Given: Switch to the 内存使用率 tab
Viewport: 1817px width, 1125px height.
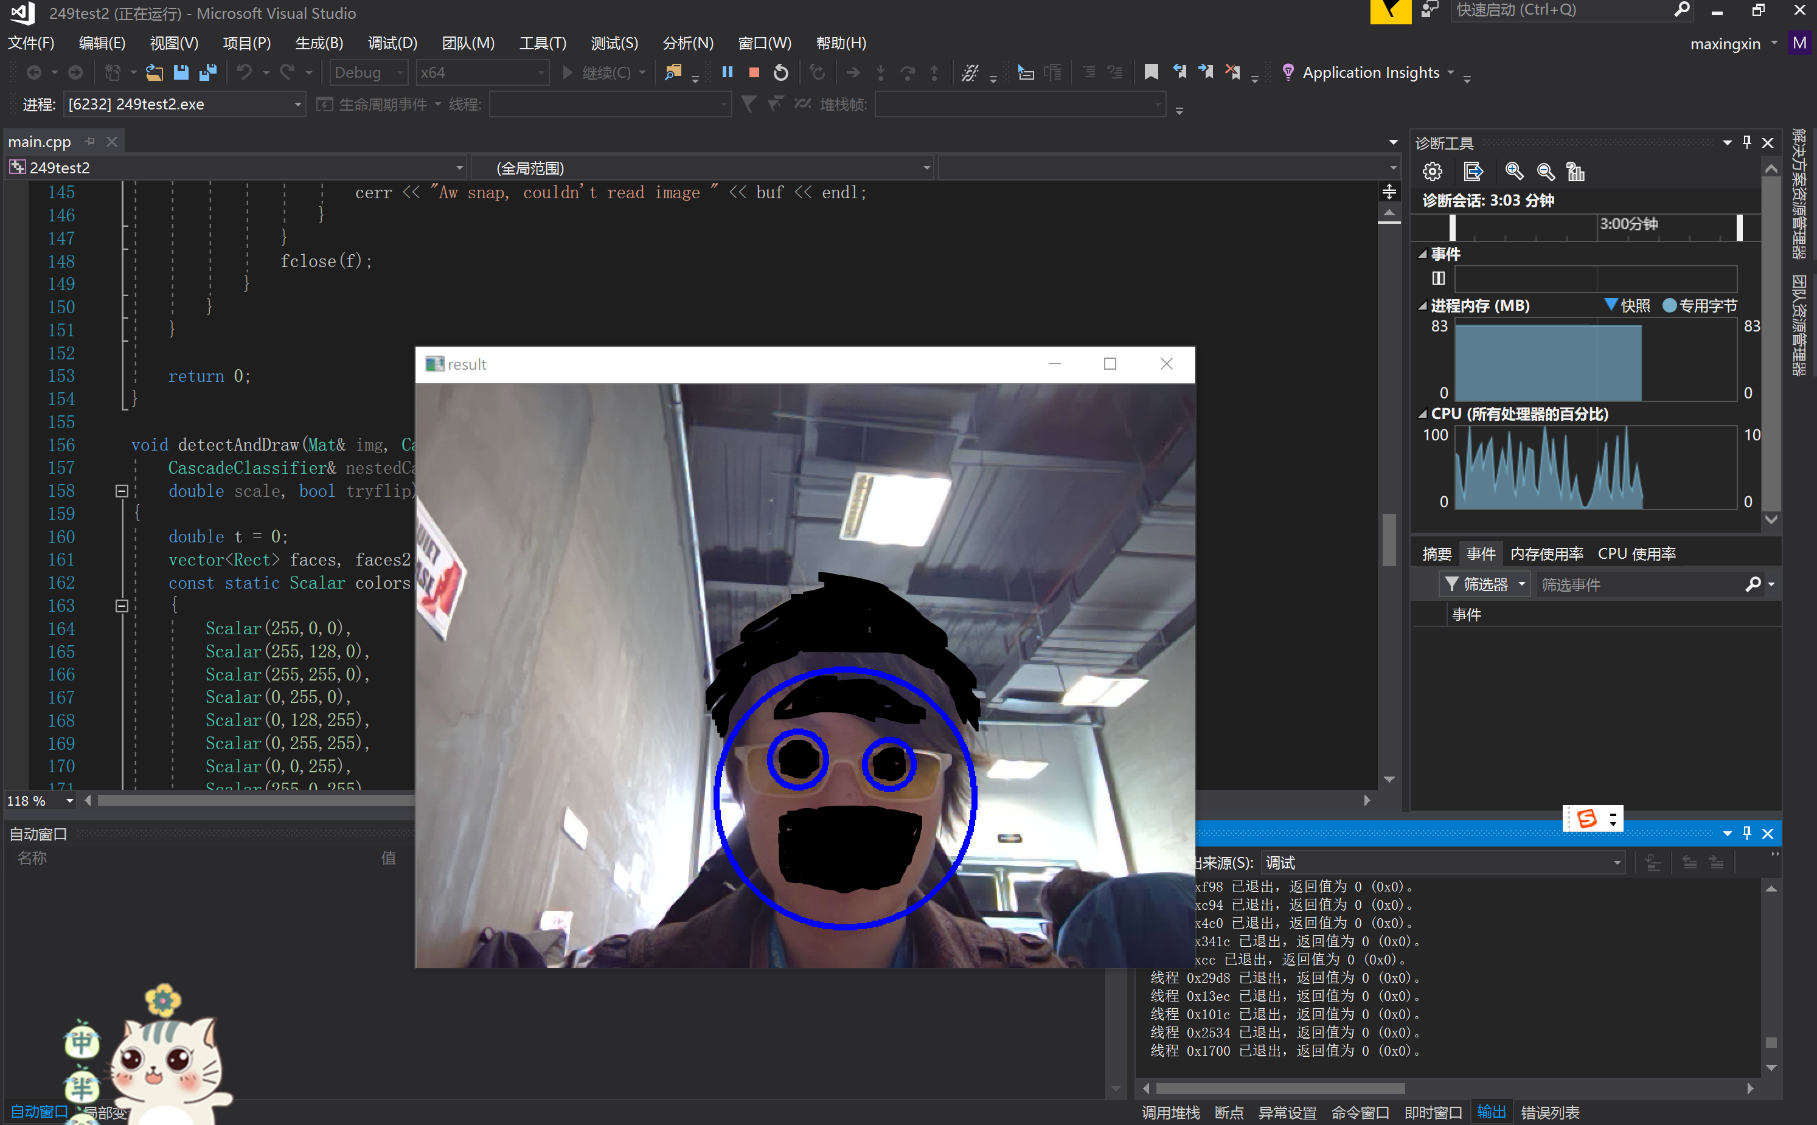Looking at the screenshot, I should click(x=1547, y=553).
